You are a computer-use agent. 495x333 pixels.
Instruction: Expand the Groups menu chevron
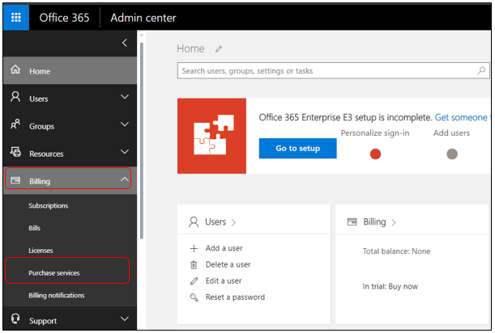coord(125,124)
